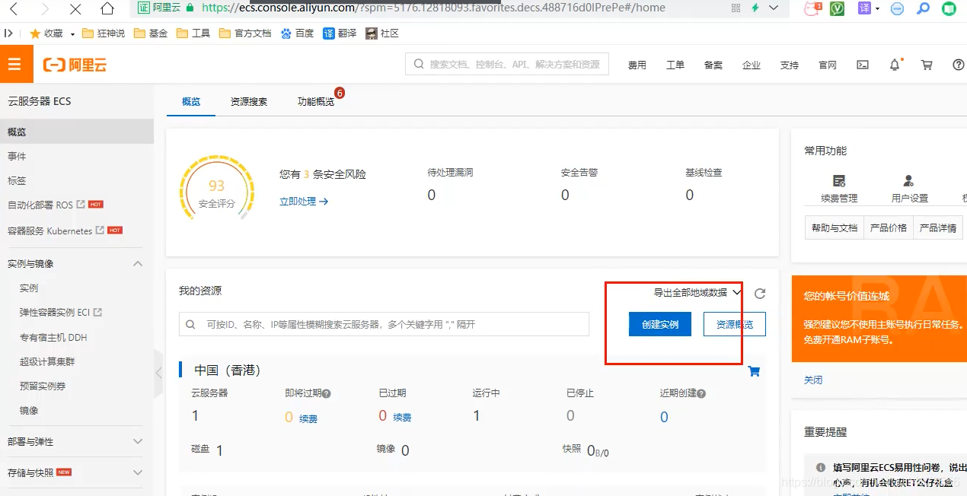Viewport: 967px width, 496px height.
Task: Go back in browser
Action: [14, 9]
